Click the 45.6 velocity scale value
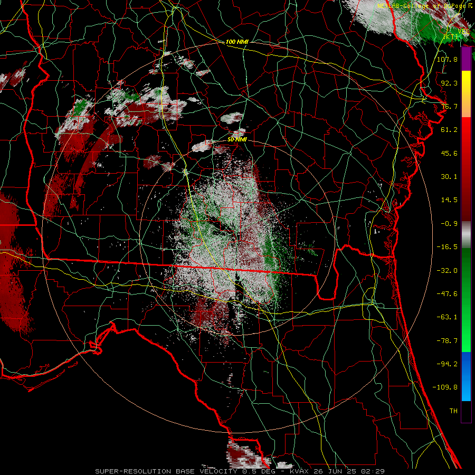The image size is (475, 475). pyautogui.click(x=449, y=153)
